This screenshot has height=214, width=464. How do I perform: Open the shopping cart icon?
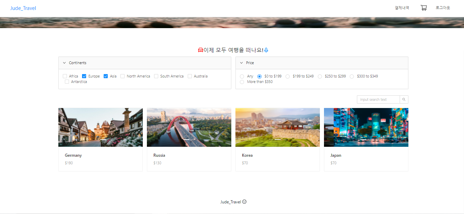424,8
